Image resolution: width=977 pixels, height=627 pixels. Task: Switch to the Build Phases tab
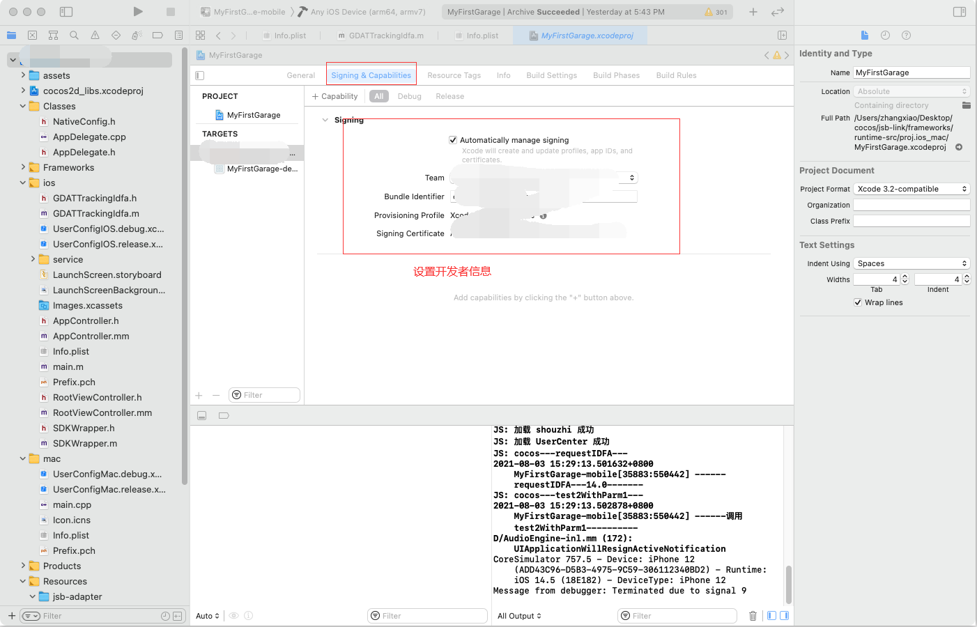pos(617,75)
